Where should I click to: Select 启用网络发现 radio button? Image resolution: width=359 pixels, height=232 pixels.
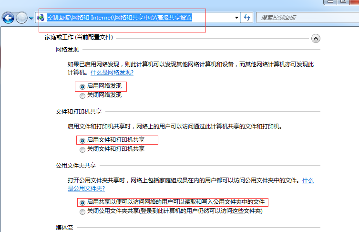(82, 87)
